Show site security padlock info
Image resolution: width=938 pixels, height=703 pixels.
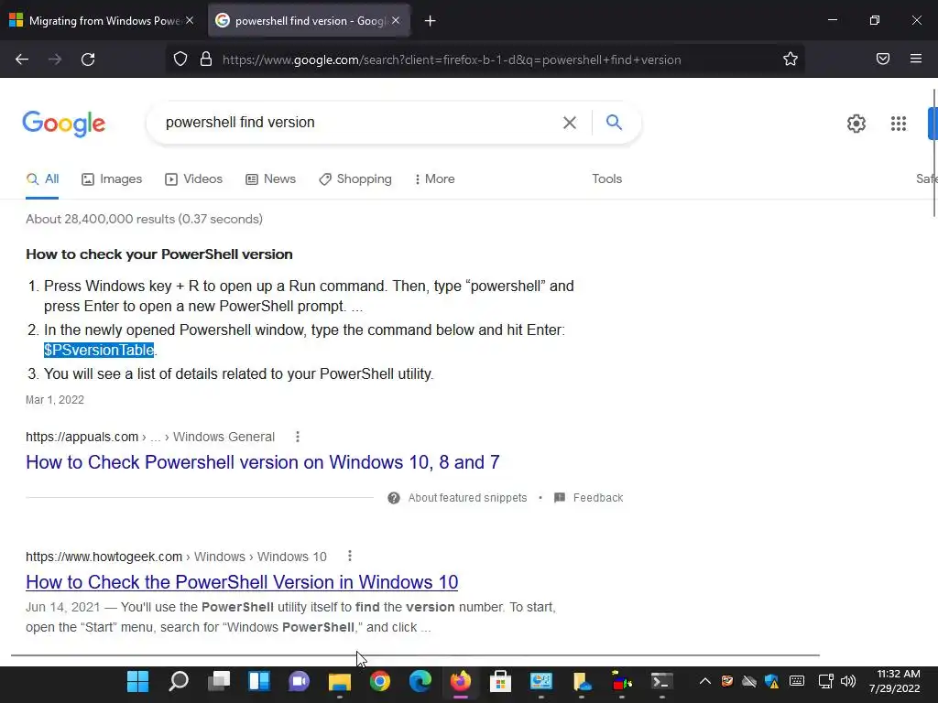(x=206, y=59)
